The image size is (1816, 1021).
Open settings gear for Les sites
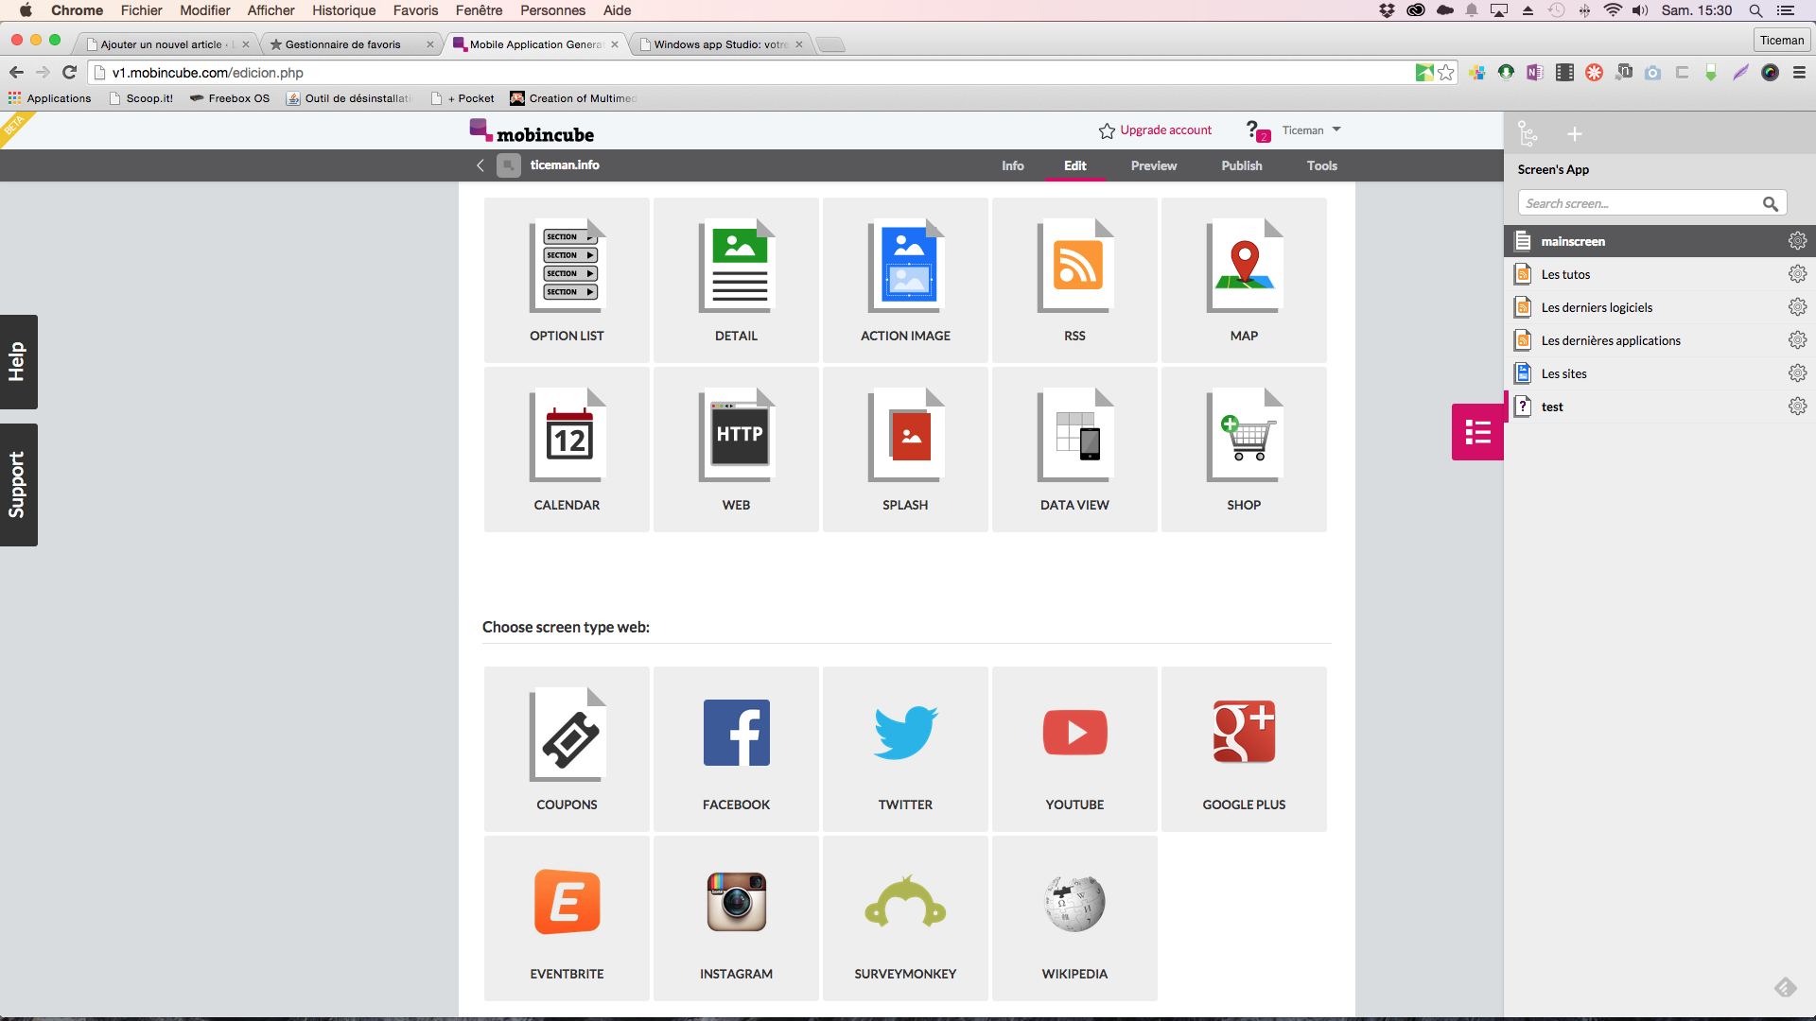click(1797, 373)
